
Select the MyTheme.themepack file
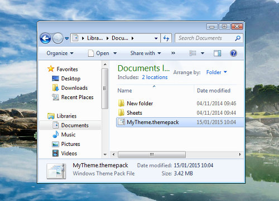[x=180, y=122]
